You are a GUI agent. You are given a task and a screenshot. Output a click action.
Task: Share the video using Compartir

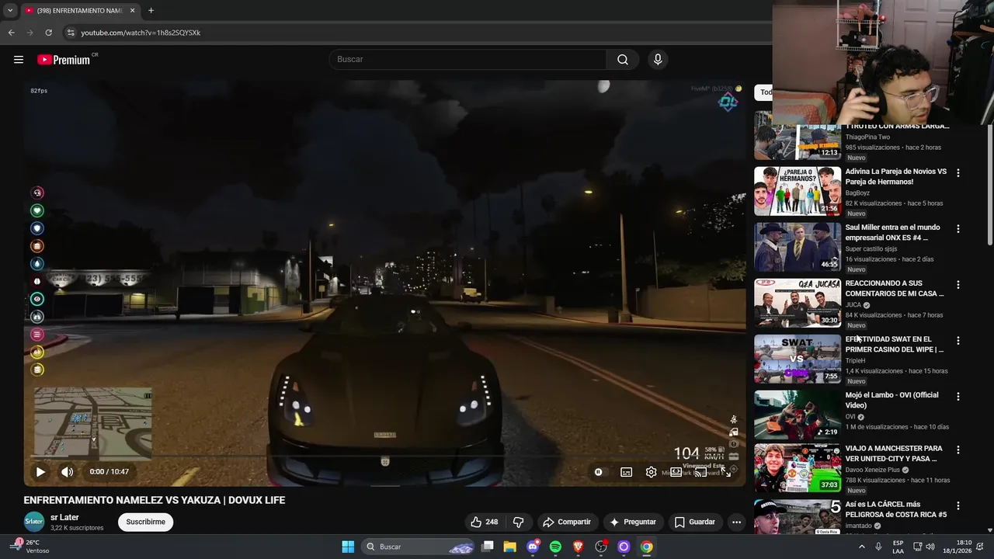tap(567, 522)
